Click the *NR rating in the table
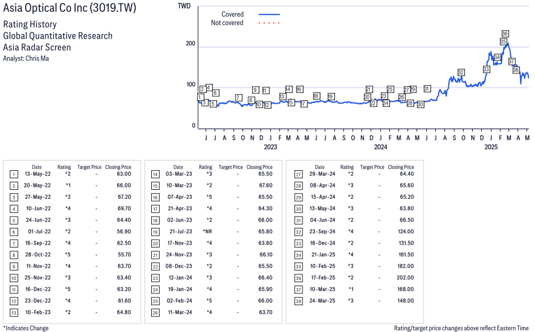Screen dimensions: 535x332 point(207,231)
